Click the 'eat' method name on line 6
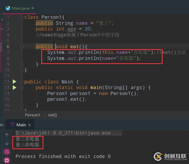The image size is (189, 164). (75, 47)
